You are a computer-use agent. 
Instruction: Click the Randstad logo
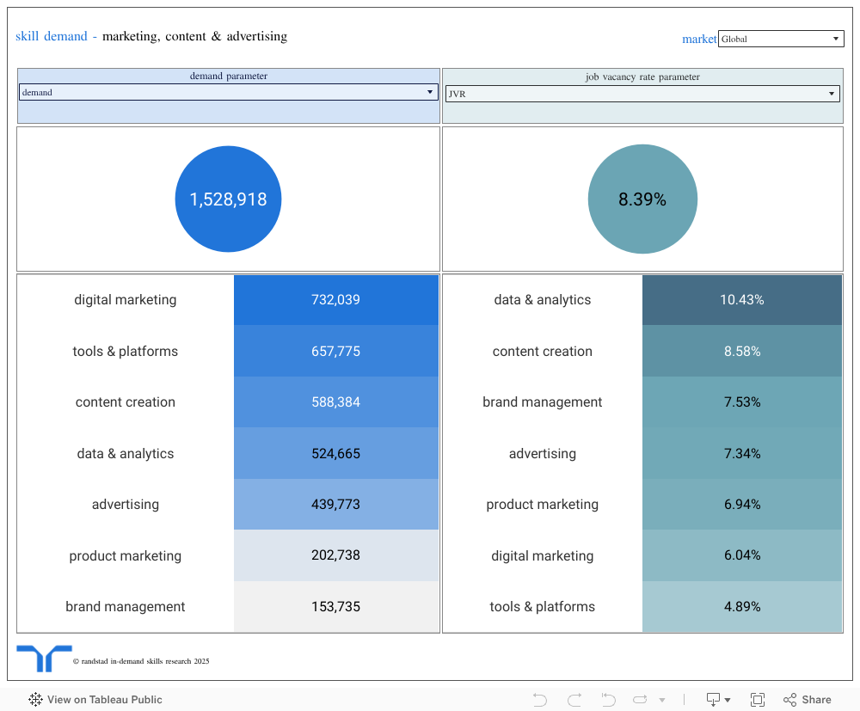44,658
